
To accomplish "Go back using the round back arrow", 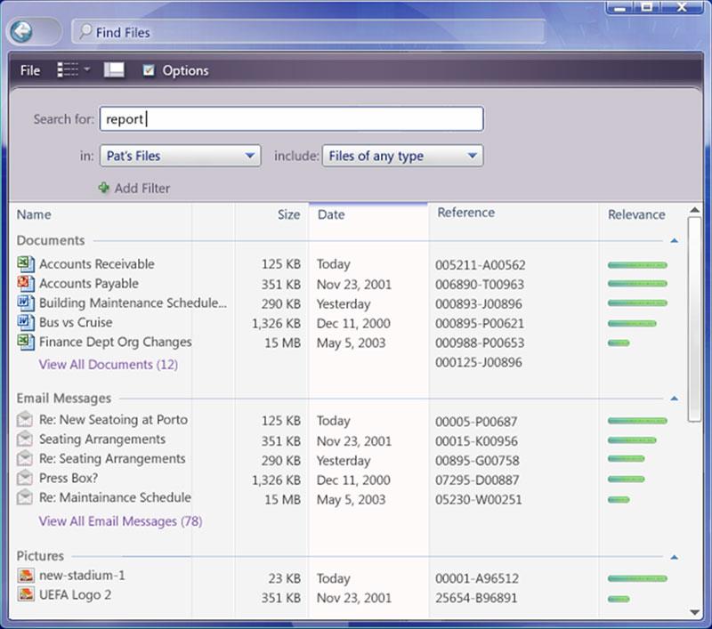I will click(x=21, y=32).
